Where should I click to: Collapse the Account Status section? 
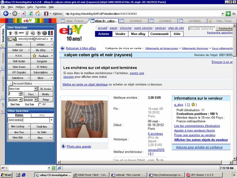[x=11, y=83]
